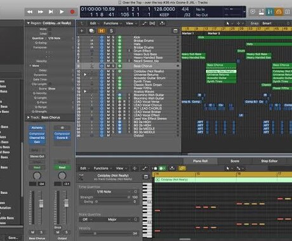Toggle the yellow Link icon in Piano Roll
292x241 pixels.
[182, 169]
